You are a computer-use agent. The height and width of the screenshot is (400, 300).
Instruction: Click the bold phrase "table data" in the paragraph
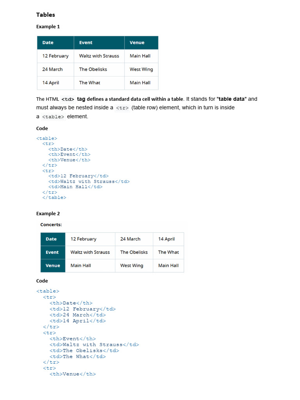232,99
